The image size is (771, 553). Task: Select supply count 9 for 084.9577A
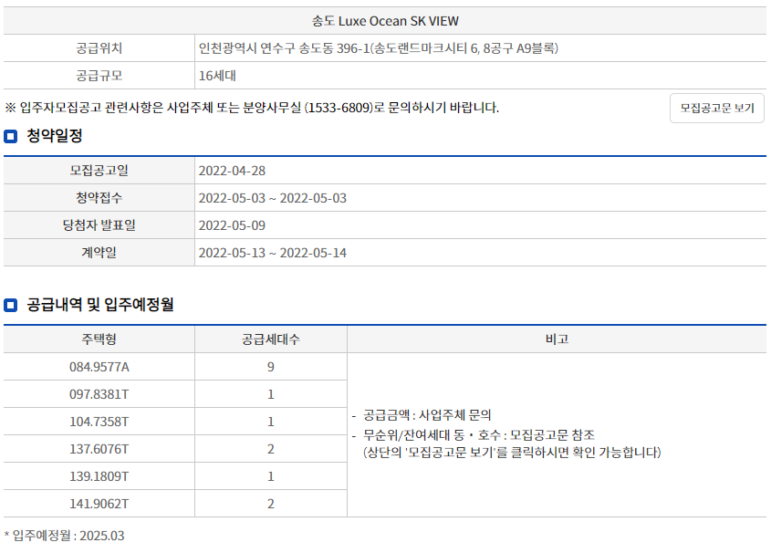point(271,367)
